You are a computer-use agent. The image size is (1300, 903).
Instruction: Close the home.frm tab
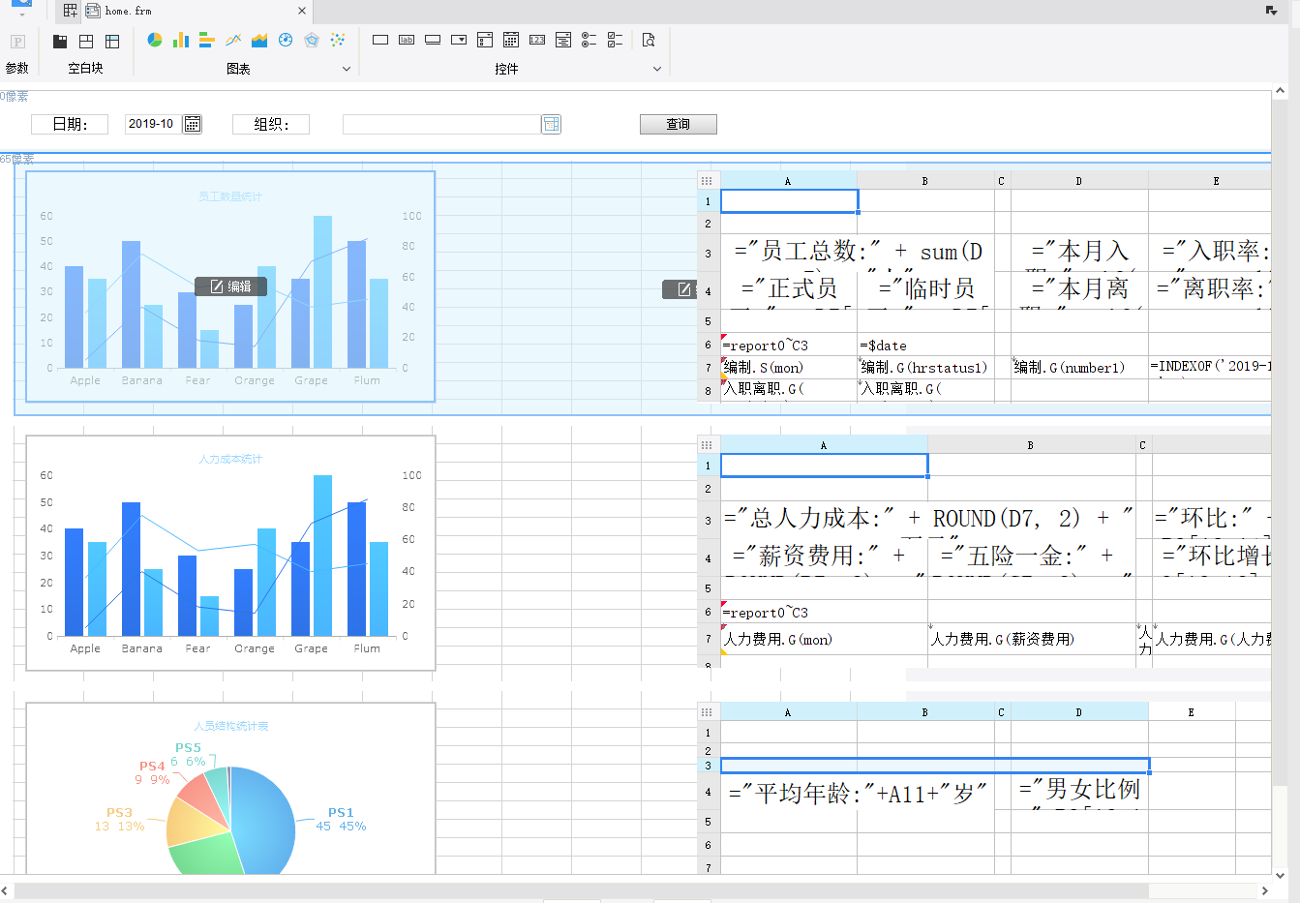302,11
